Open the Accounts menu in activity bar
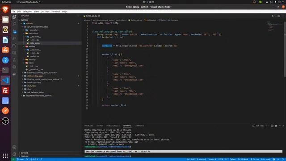Image resolution: width=286 pixels, height=161 pixels. tap(14, 147)
